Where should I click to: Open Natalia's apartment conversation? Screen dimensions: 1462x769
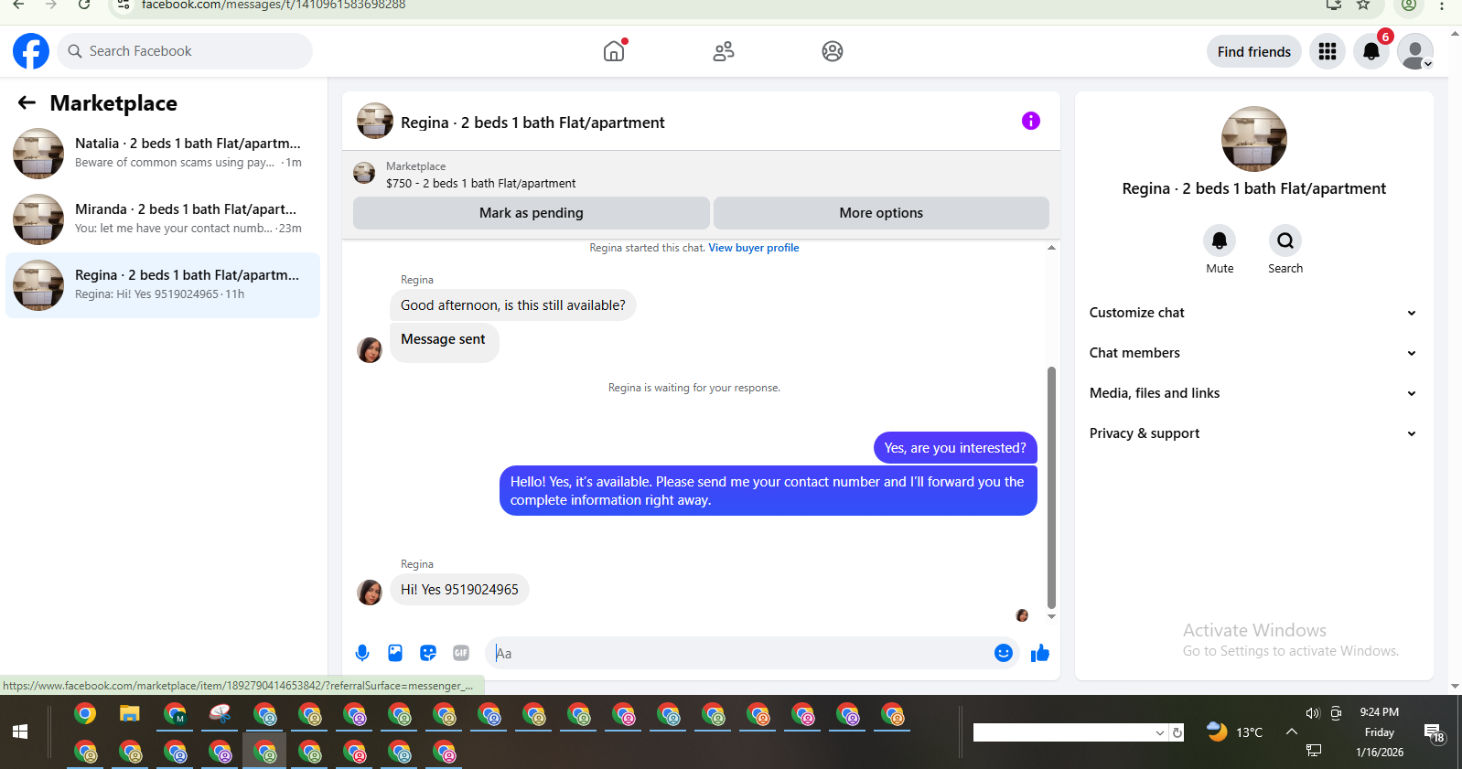pos(163,154)
